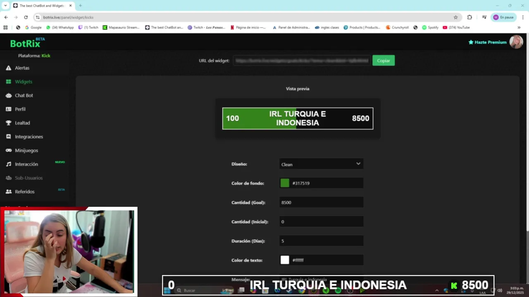The height and width of the screenshot is (297, 529).
Task: Select 'The best ChatBot and Widgets' tab
Action: click(42, 6)
